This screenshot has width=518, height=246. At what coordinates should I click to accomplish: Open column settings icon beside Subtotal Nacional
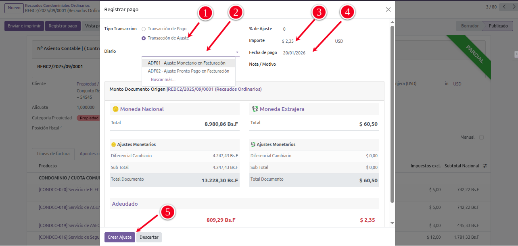tap(485, 166)
